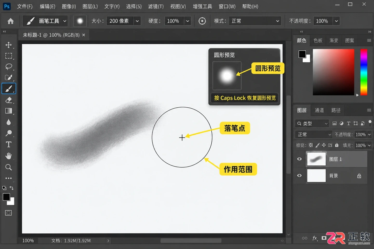Image resolution: width=374 pixels, height=249 pixels.
Task: Select the Move tool
Action: point(9,45)
